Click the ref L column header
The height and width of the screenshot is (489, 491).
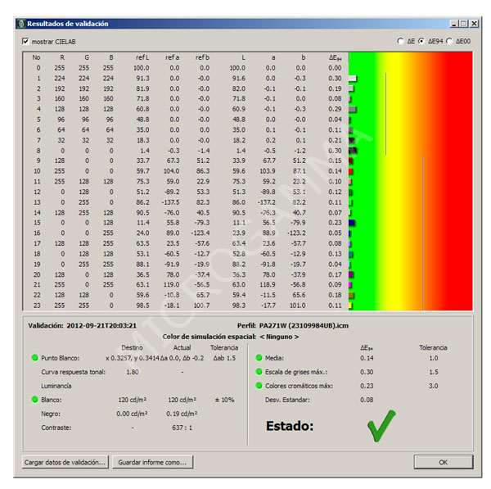pos(142,57)
